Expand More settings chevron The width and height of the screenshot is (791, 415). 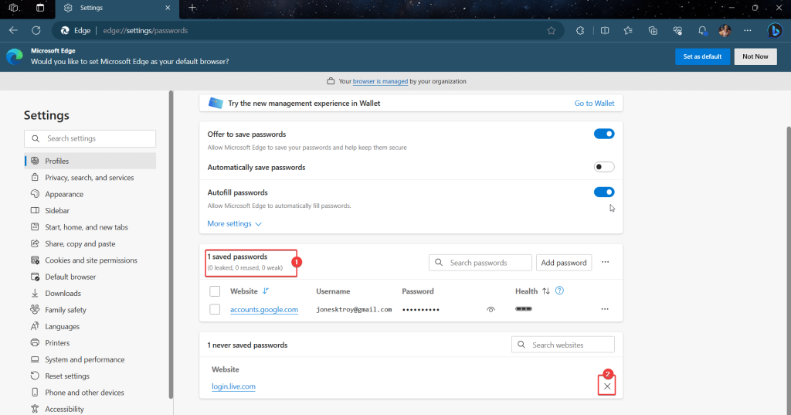pyautogui.click(x=258, y=223)
